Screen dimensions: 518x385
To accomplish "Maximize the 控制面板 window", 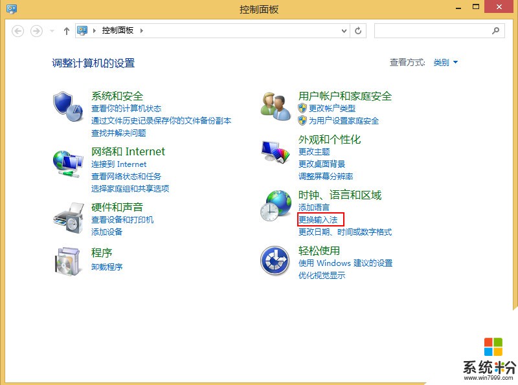I will click(476, 7).
